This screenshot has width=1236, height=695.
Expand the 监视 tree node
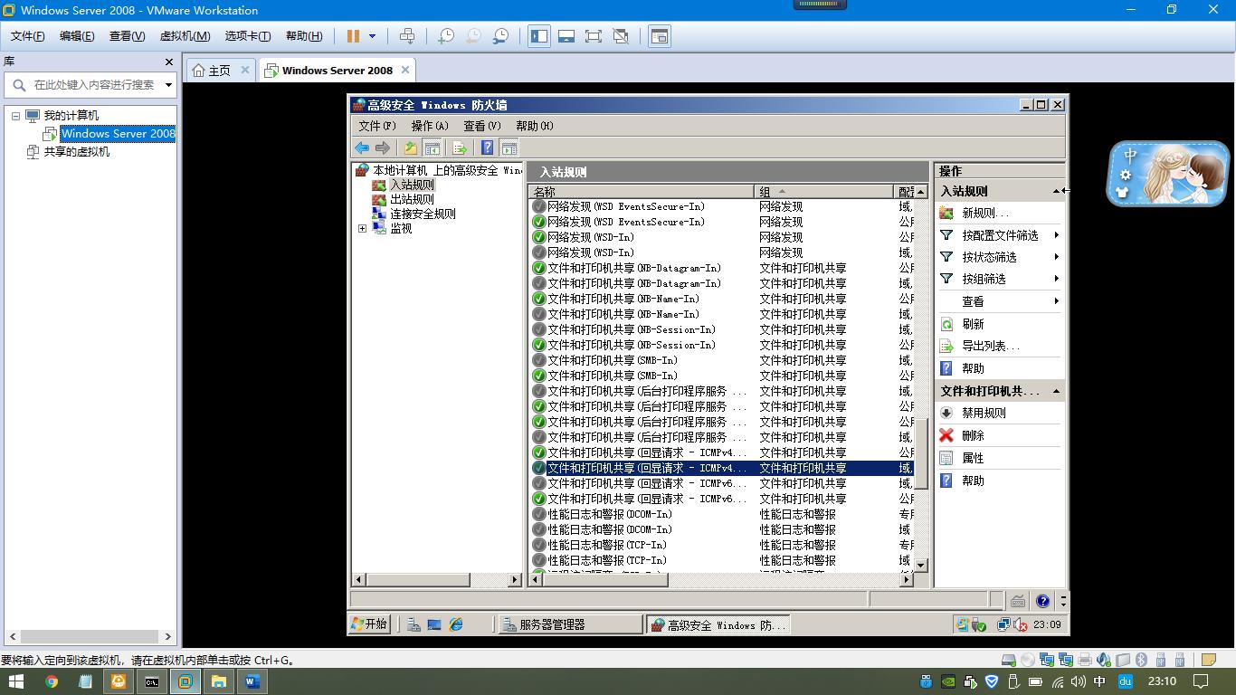tap(363, 229)
